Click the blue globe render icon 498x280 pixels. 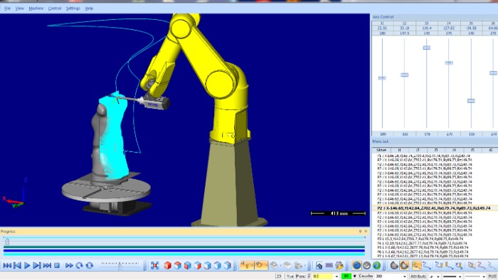(356, 265)
